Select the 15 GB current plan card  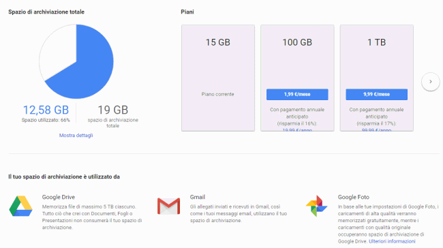(x=218, y=78)
